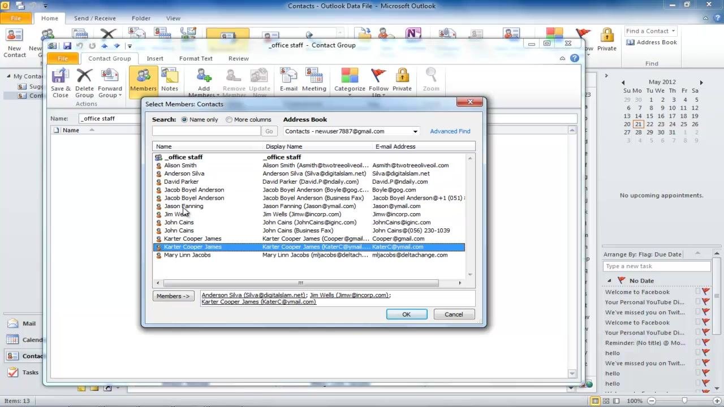
Task: Select the Jason Fanning contact row
Action: [309, 206]
